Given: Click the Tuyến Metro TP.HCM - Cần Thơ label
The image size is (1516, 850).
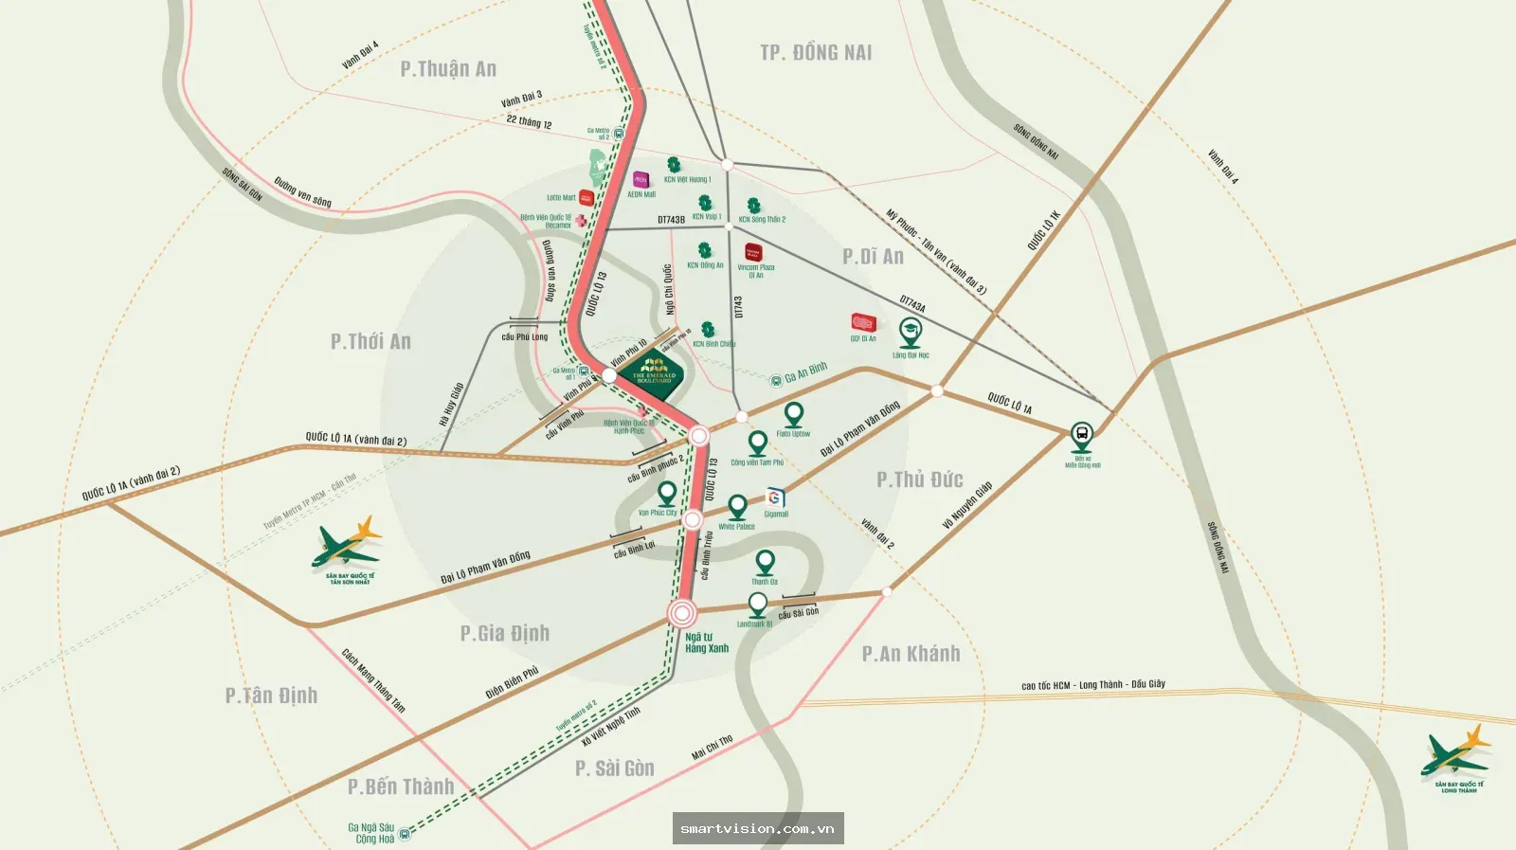Looking at the screenshot, I should 309,501.
